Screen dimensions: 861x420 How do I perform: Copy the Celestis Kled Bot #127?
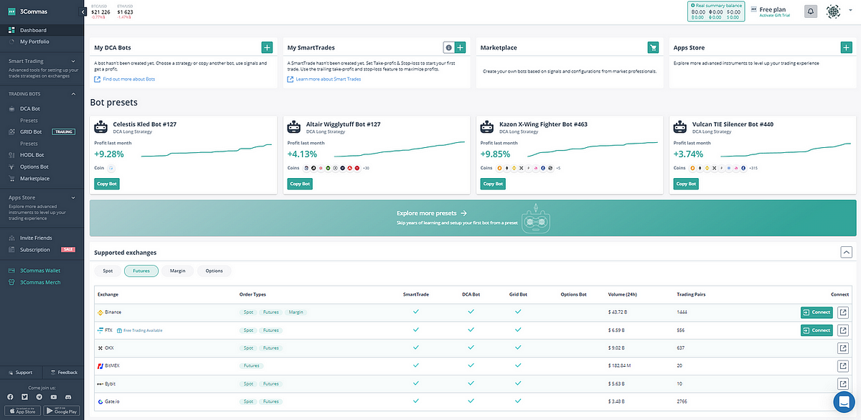point(107,184)
